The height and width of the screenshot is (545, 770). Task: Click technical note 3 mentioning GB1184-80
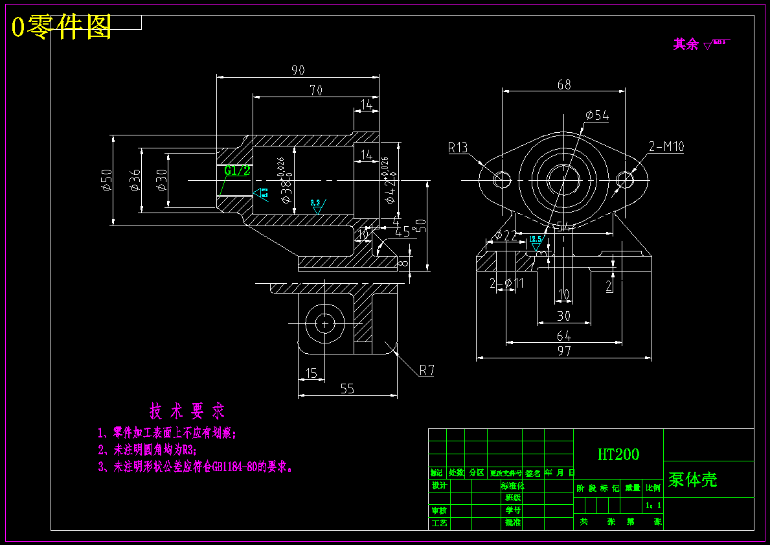click(196, 467)
